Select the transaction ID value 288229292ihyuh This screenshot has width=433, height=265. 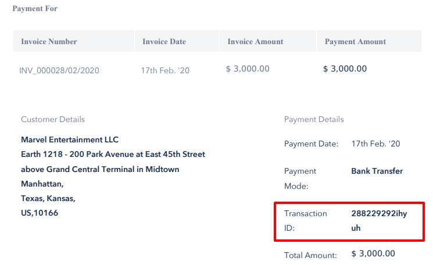[x=379, y=221]
